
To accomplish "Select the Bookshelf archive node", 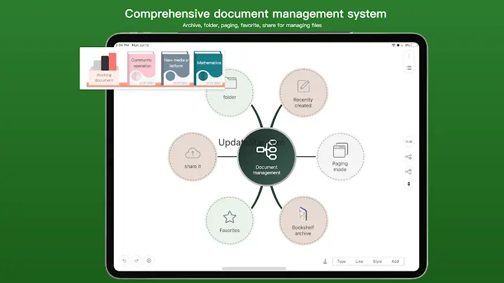I will point(303,221).
